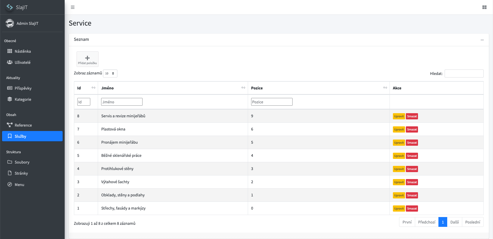Image resolution: width=493 pixels, height=239 pixels.
Task: Sort table by Jméno column arrows
Action: click(243, 88)
